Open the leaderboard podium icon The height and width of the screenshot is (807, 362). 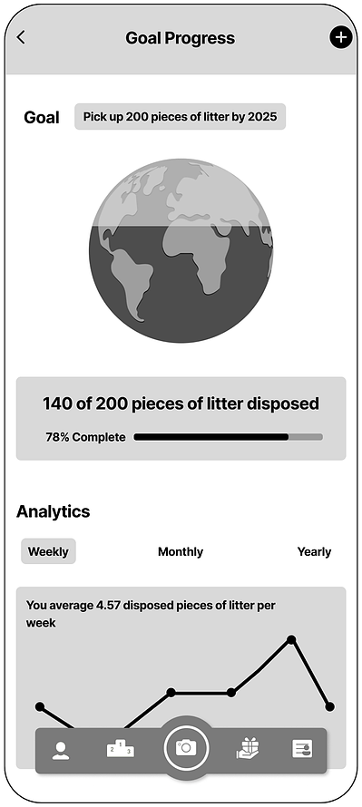pos(121,748)
